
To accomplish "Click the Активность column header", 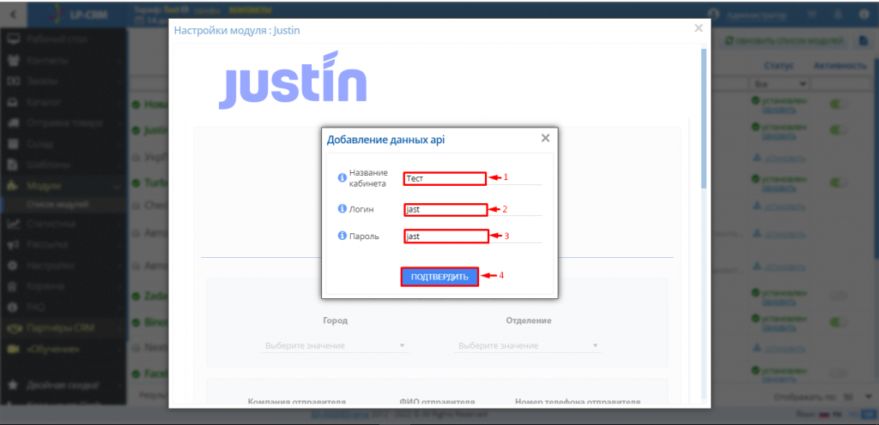I will click(840, 65).
